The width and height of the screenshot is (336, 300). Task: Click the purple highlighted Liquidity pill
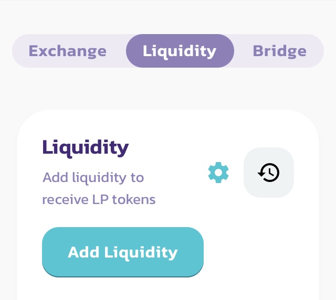click(x=180, y=51)
